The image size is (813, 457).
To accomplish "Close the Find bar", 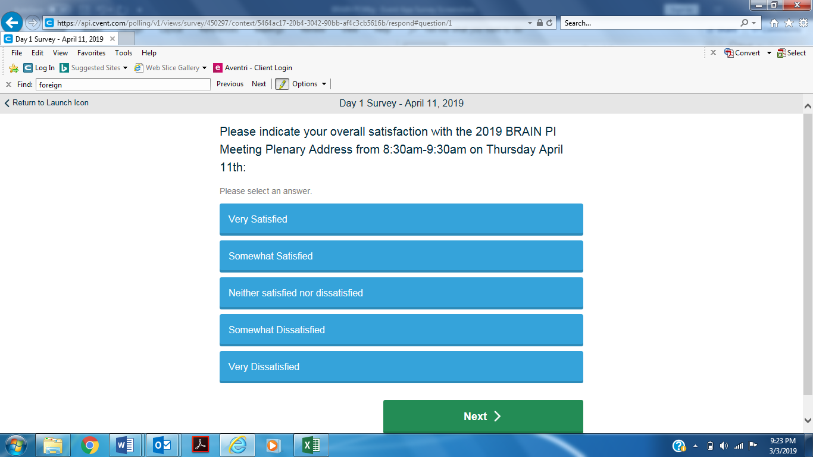I will click(8, 84).
